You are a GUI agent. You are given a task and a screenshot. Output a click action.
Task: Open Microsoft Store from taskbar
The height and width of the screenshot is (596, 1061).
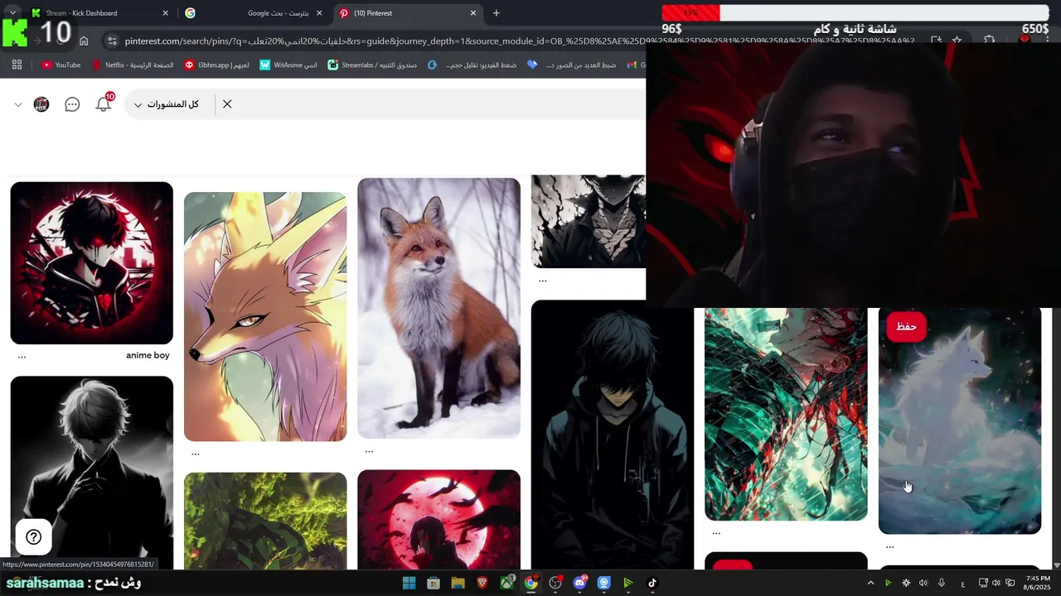[433, 583]
